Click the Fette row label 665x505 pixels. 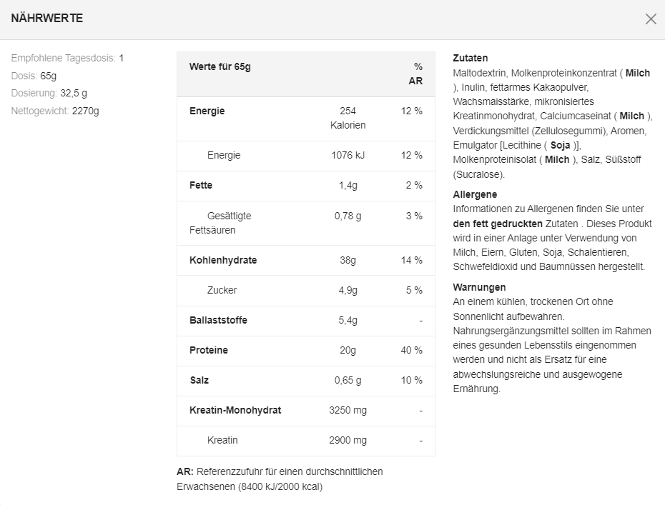201,185
